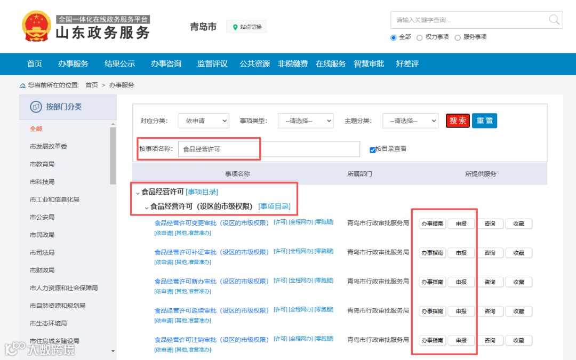Open 办事指南 for 食品经营许可变更审批
Viewport: 576px width, 360px height.
[x=431, y=223]
